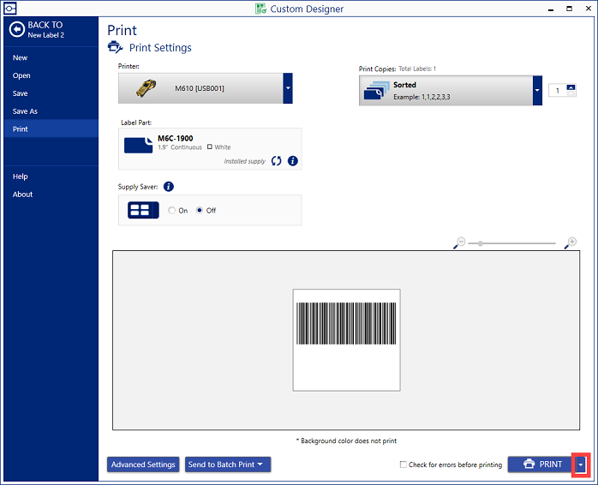This screenshot has height=485, width=598.
Task: Select Supply Saver On radio button
Action: (172, 210)
